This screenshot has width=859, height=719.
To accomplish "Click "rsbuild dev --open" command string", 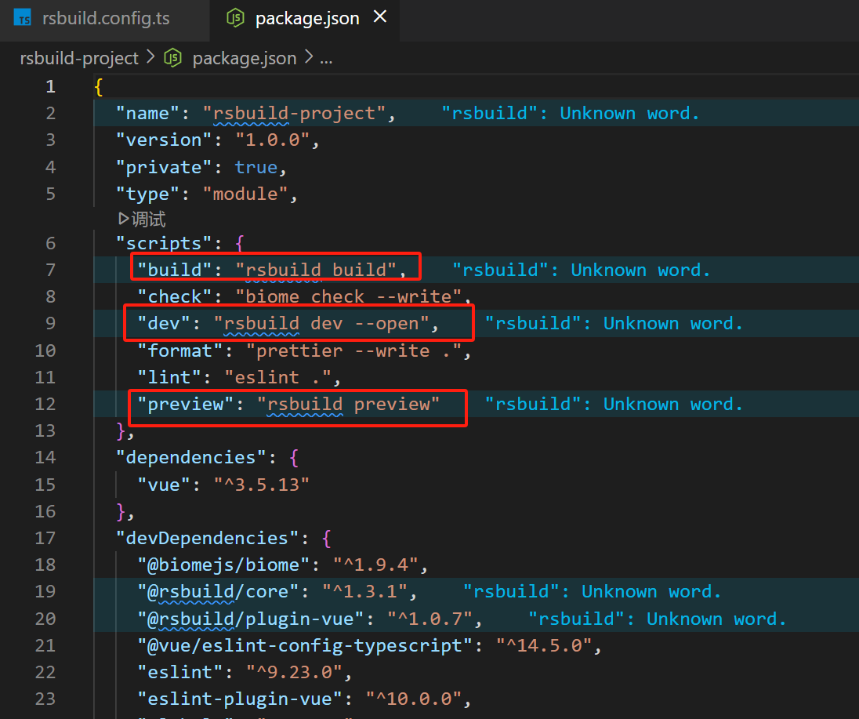I will point(321,324).
